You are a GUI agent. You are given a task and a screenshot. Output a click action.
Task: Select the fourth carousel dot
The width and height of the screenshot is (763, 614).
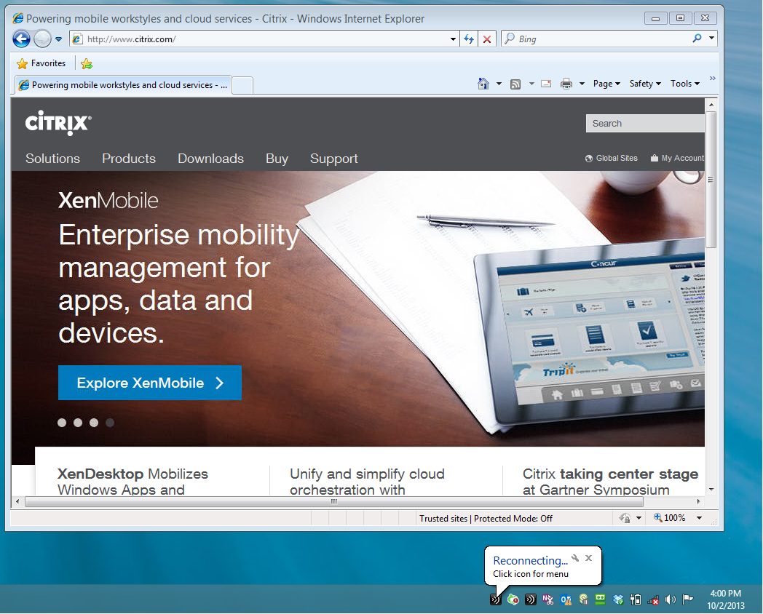(x=110, y=422)
